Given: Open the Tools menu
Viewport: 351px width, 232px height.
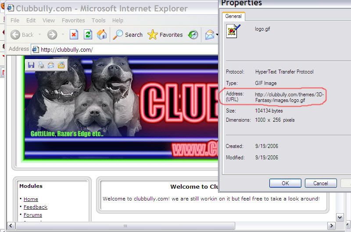Looking at the screenshot, I should (x=98, y=20).
